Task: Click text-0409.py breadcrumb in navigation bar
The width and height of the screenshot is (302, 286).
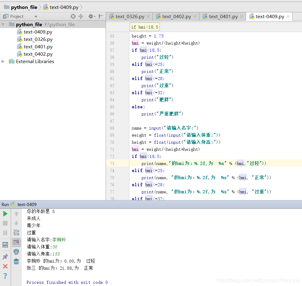Action: point(61,7)
